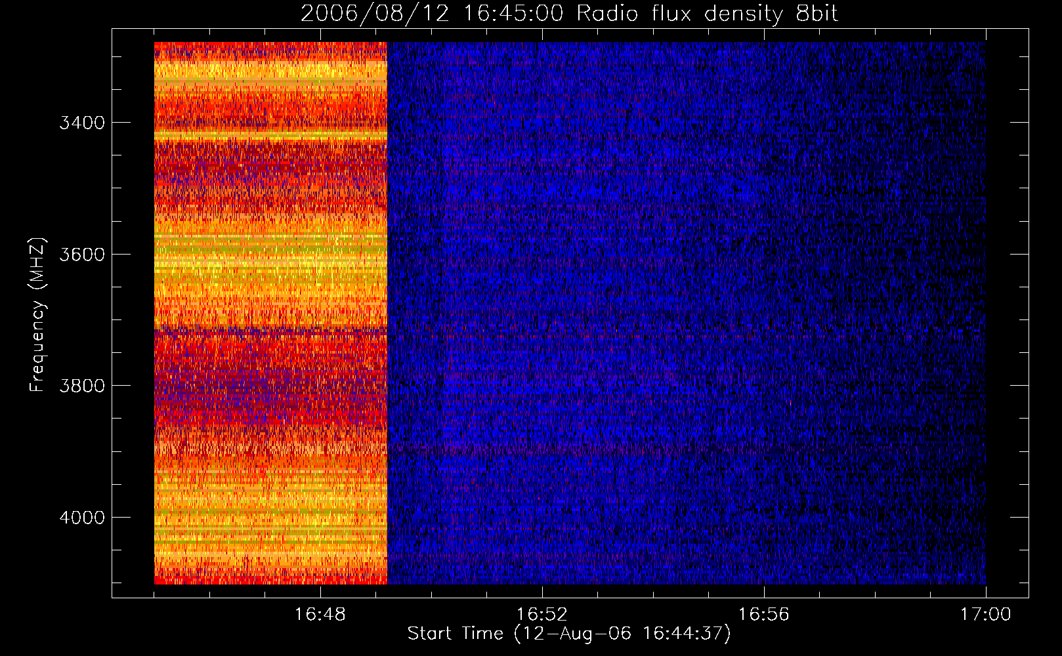Click the 3400 frequency tick label
Image resolution: width=1062 pixels, height=656 pixels.
[x=82, y=123]
